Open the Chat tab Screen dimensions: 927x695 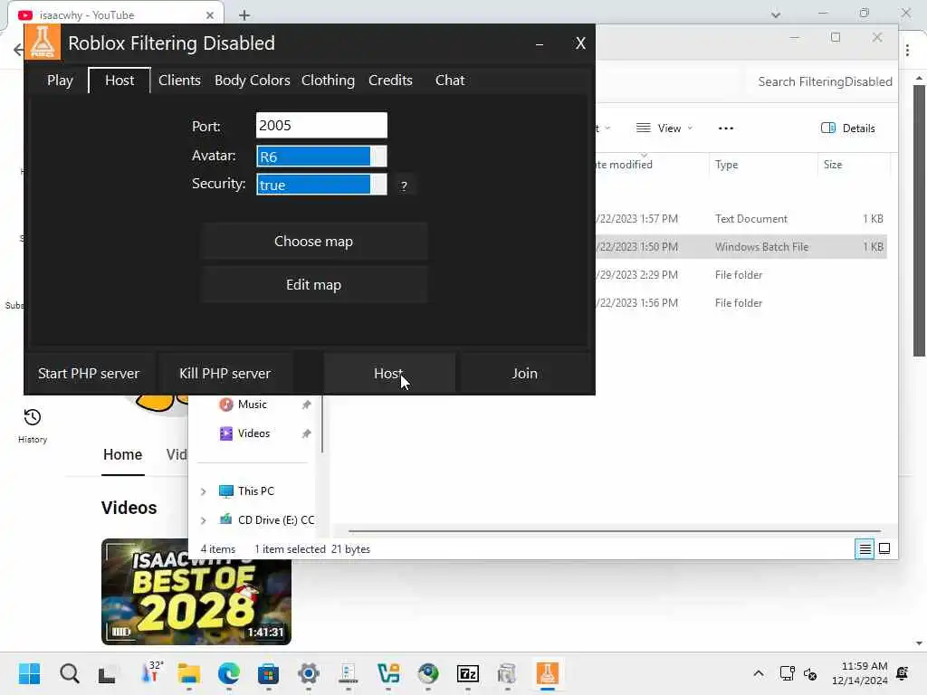(x=450, y=81)
